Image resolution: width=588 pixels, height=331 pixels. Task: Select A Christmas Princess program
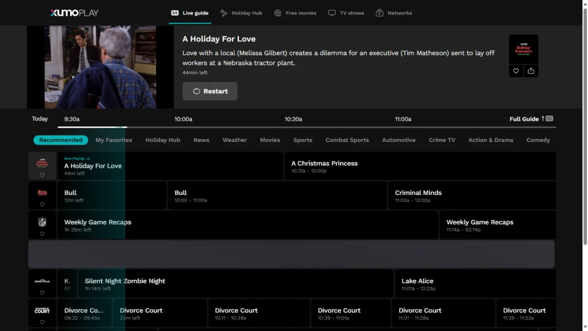tap(420, 166)
